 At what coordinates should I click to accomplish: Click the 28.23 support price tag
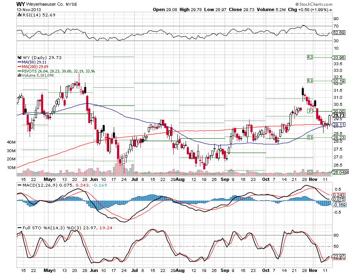coord(339,138)
